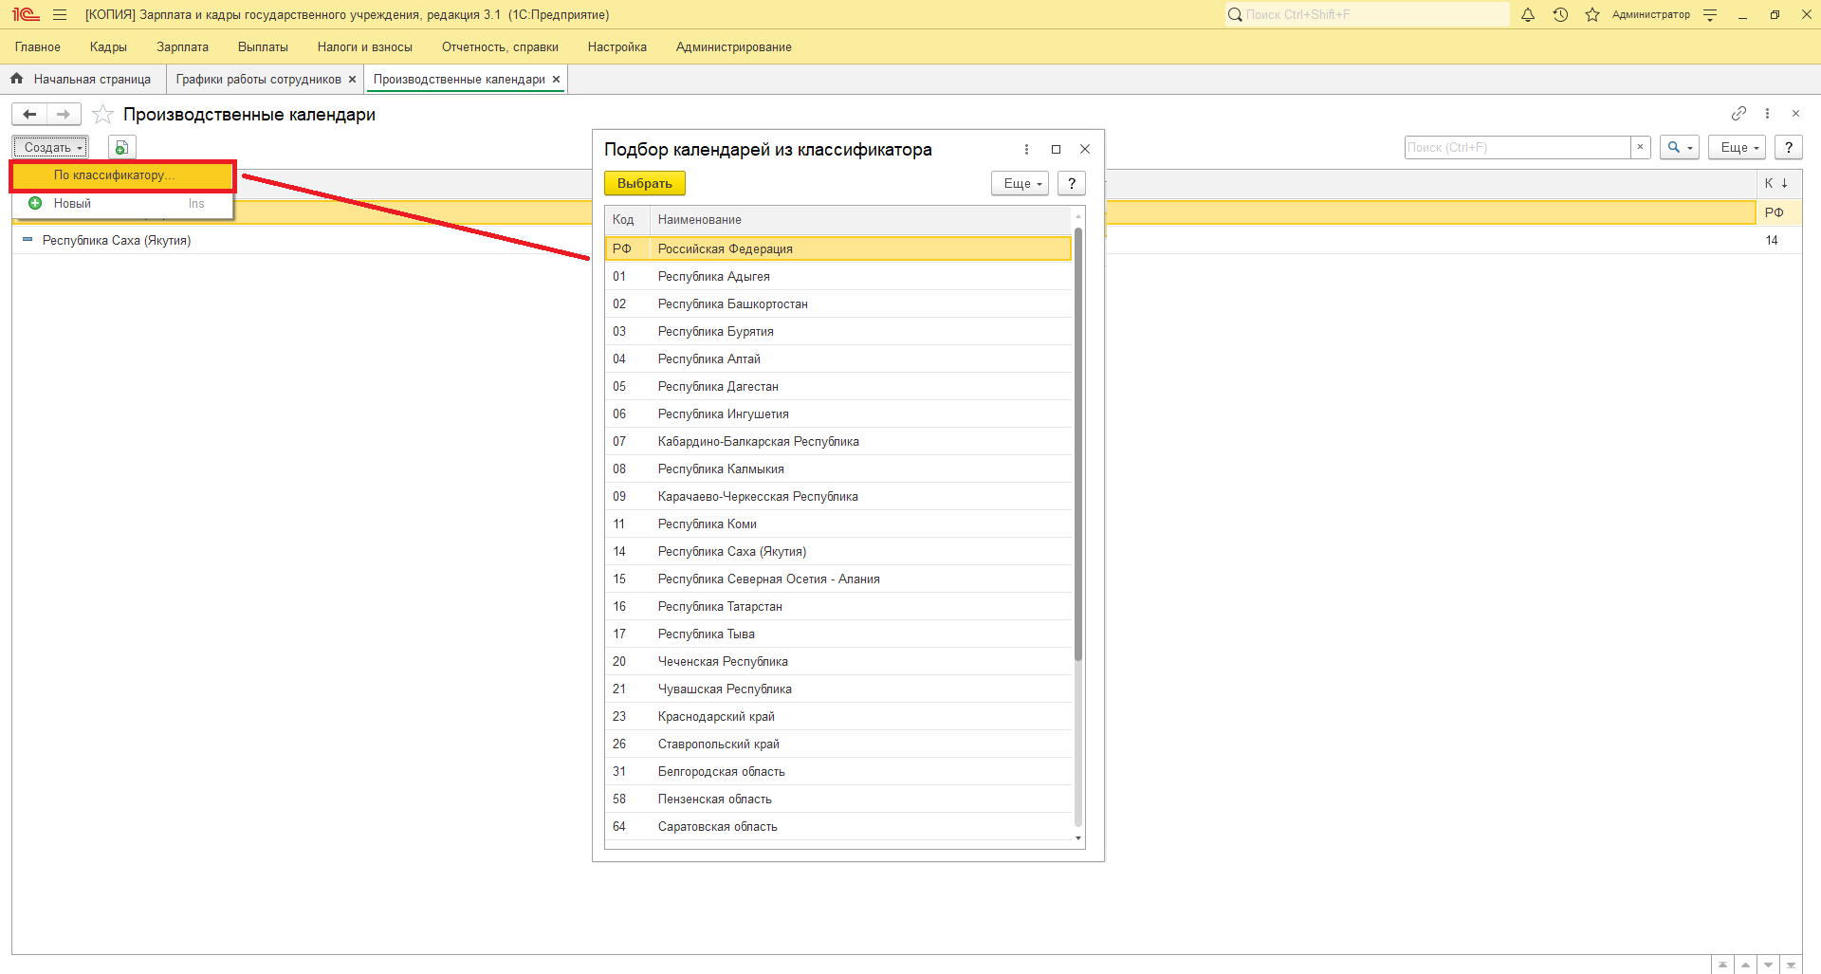This screenshot has width=1821, height=974.
Task: Expand the Создать dropdown button
Action: [50, 147]
